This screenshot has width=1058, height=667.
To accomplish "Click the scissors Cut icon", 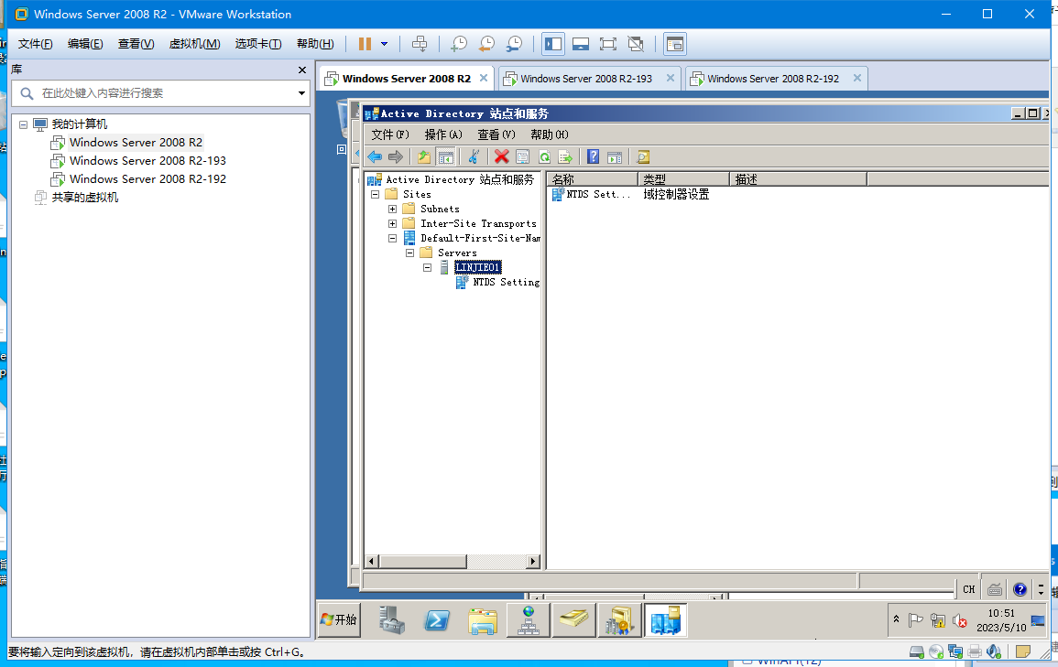I will pos(474,157).
